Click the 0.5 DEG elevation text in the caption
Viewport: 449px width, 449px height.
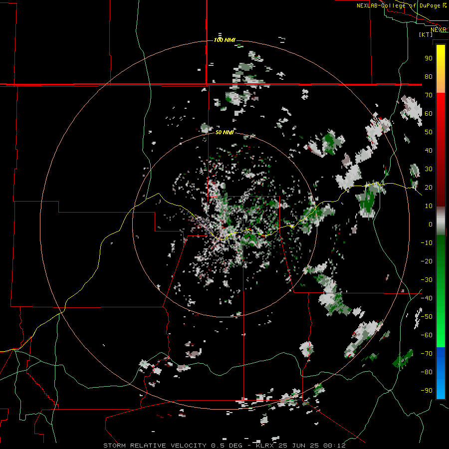pyautogui.click(x=227, y=446)
